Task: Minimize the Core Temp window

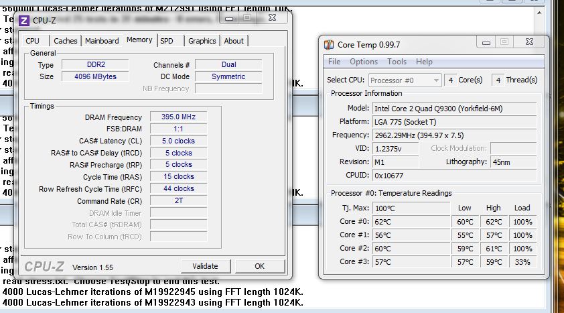Action: pyautogui.click(x=486, y=42)
